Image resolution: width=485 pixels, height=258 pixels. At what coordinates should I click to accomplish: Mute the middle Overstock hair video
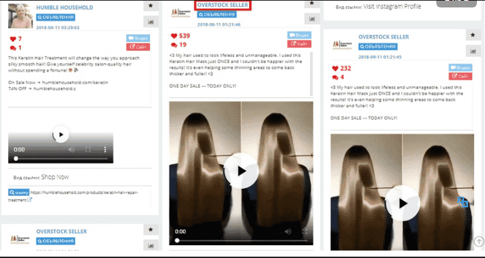(288, 232)
